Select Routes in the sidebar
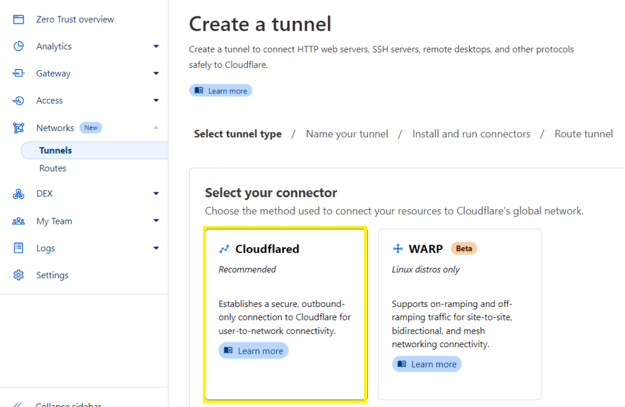Screen dimensions: 625x407 52,168
